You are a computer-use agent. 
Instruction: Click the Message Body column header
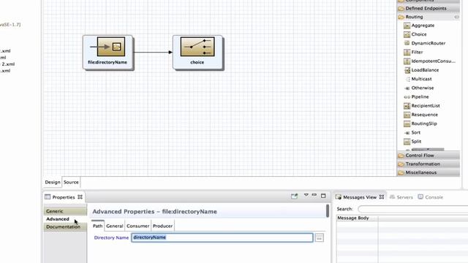(x=358, y=218)
